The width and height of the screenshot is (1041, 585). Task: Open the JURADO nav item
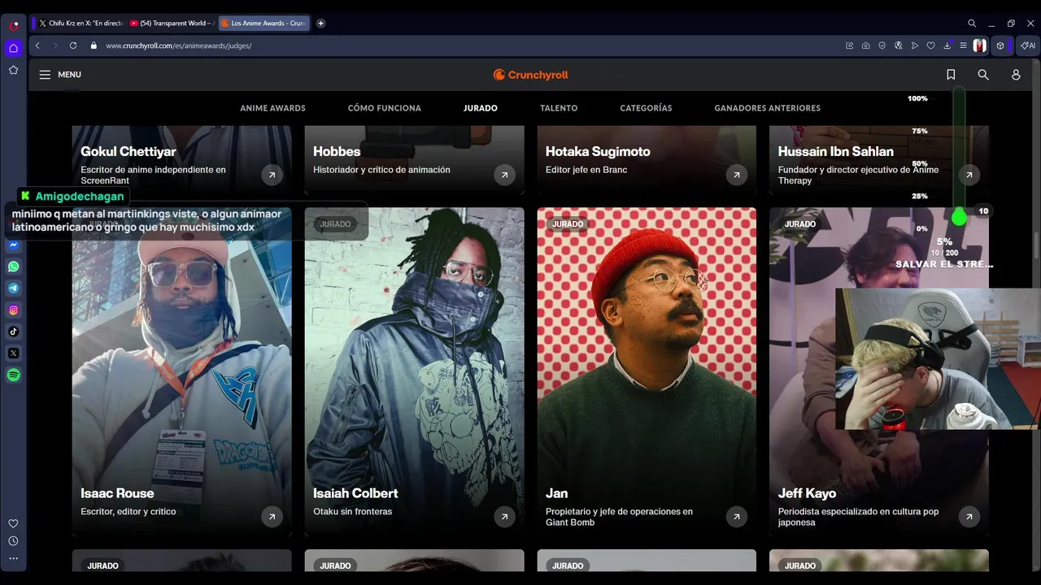481,108
